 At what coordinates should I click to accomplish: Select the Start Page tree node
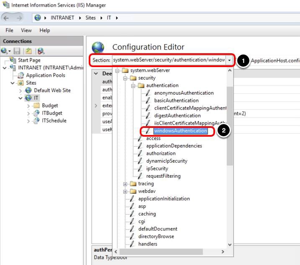pyautogui.click(x=29, y=60)
